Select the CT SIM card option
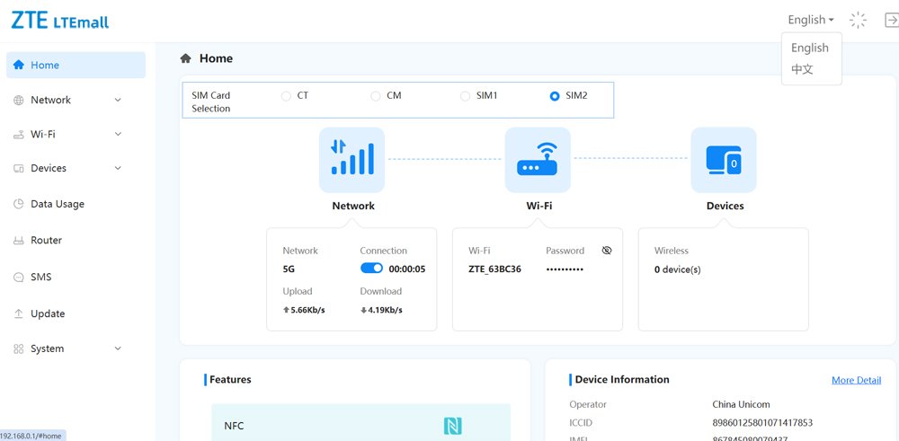The image size is (899, 441). pyautogui.click(x=287, y=95)
